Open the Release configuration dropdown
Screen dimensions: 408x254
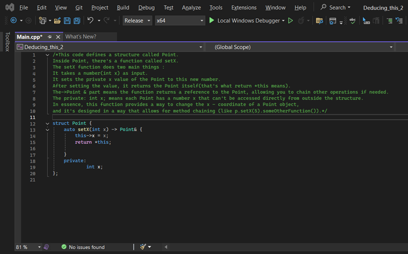(x=138, y=20)
